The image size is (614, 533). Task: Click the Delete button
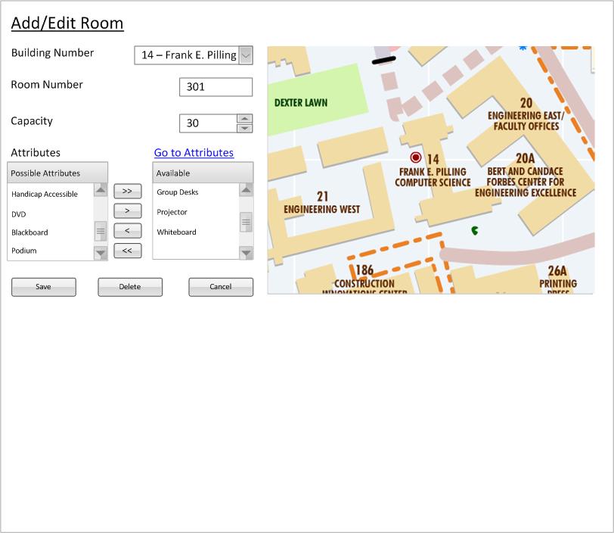coord(130,287)
